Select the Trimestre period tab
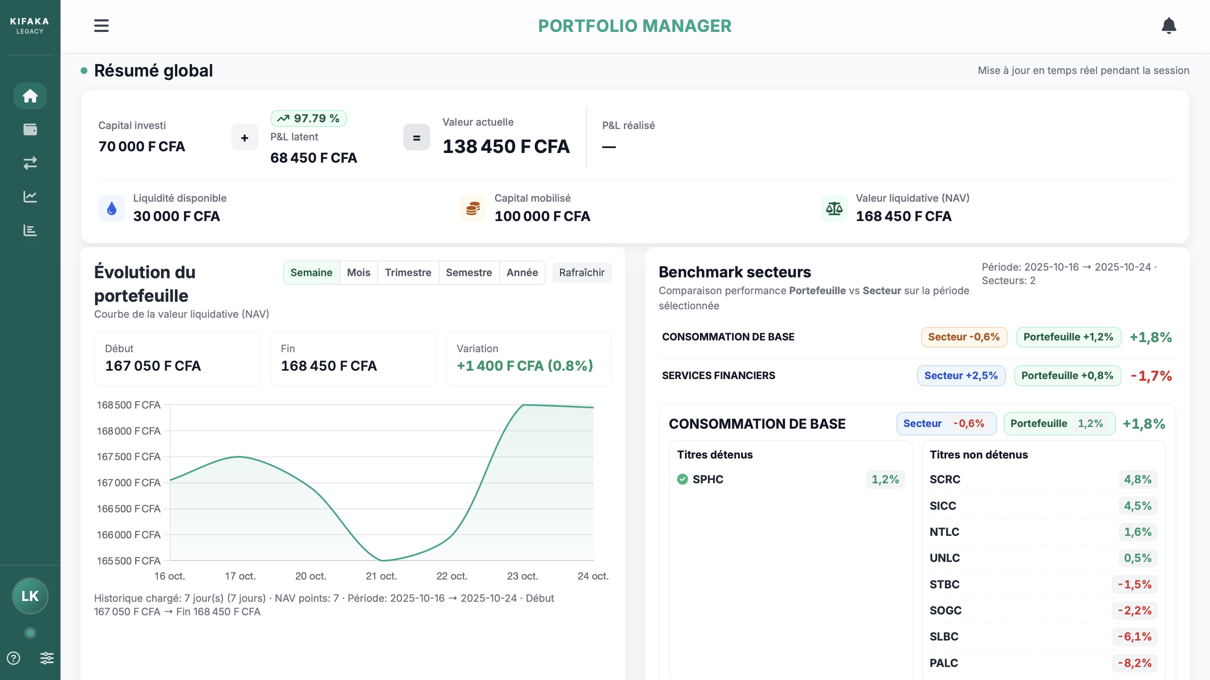 point(408,273)
